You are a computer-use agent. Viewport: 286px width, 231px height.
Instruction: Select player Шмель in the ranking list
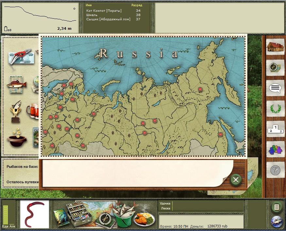point(92,15)
